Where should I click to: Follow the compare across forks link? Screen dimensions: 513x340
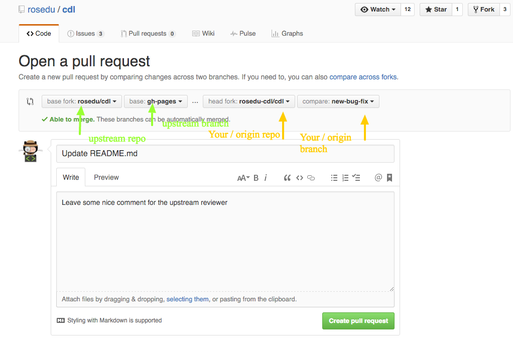(363, 77)
